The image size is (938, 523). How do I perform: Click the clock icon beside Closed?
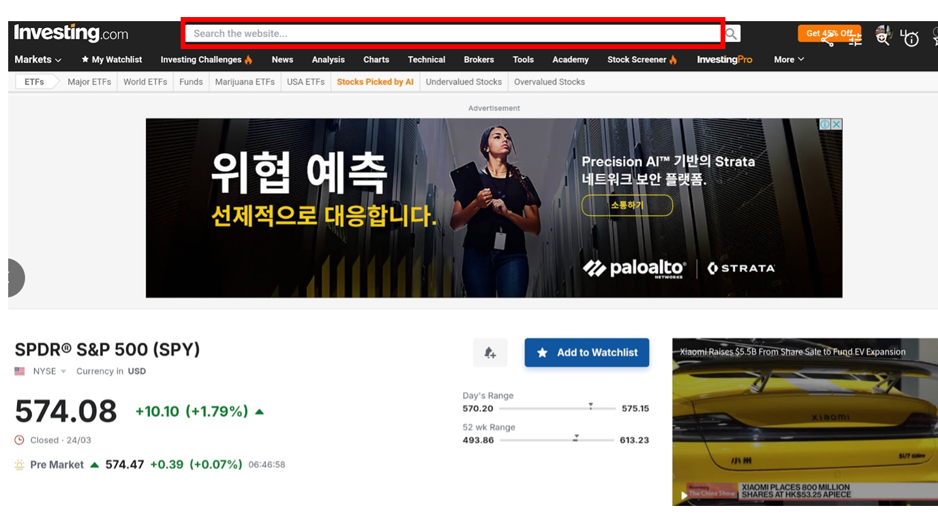click(x=20, y=440)
